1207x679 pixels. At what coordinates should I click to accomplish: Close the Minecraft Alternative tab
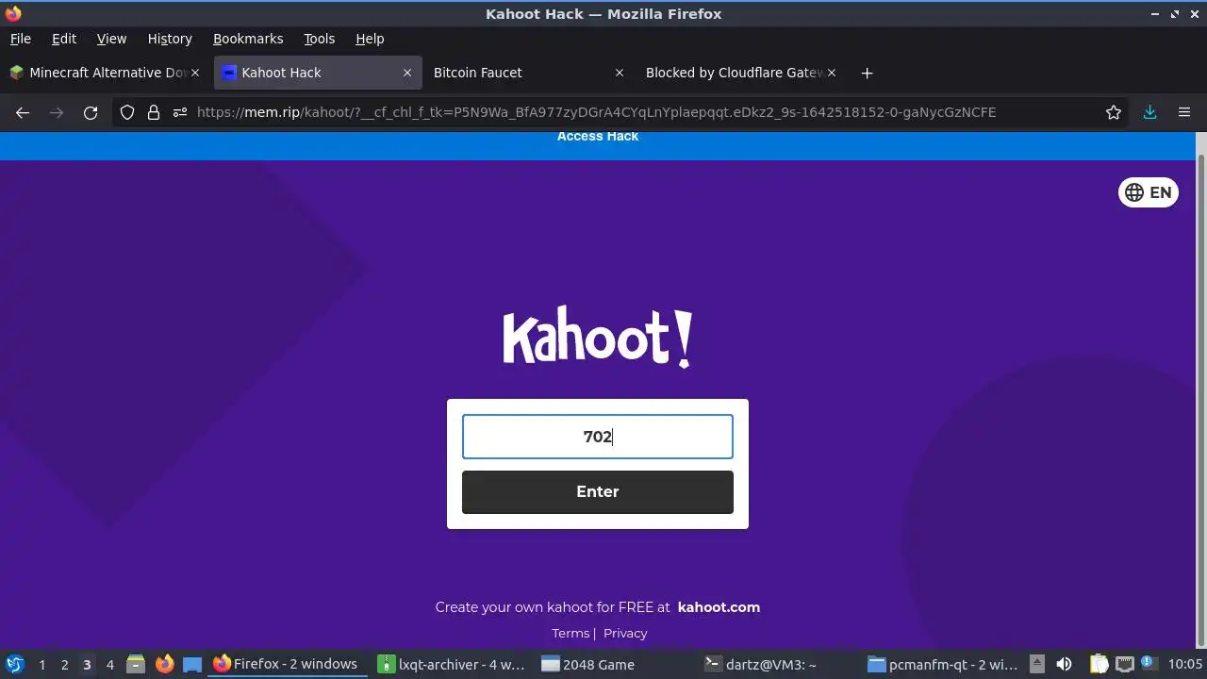195,73
